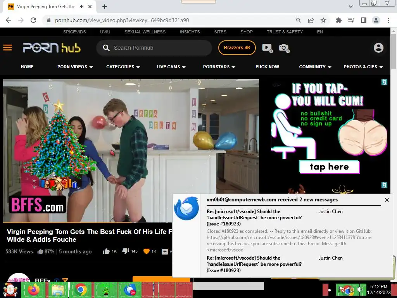Click the plus add-to icon

(165, 251)
